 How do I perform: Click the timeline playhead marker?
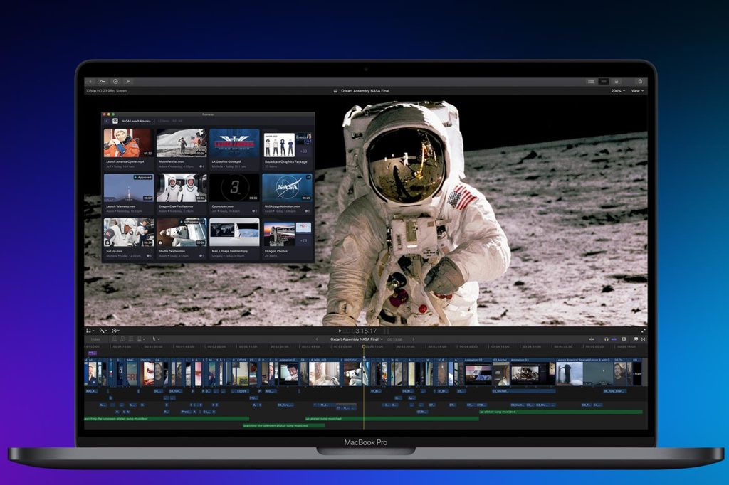364,346
